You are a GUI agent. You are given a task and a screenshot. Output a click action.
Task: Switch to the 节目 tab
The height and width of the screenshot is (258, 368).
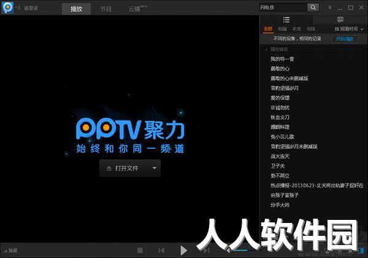click(x=105, y=9)
